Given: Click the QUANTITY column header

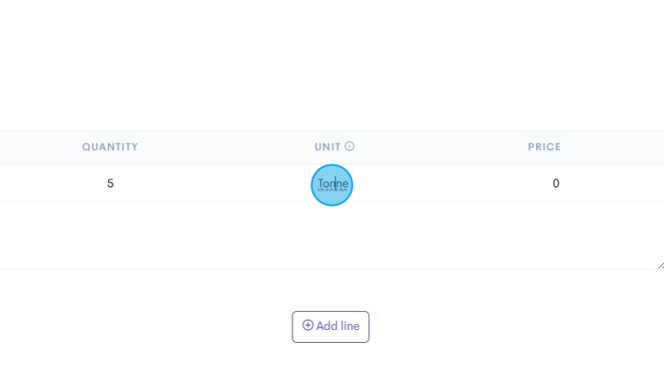Looking at the screenshot, I should (x=110, y=147).
